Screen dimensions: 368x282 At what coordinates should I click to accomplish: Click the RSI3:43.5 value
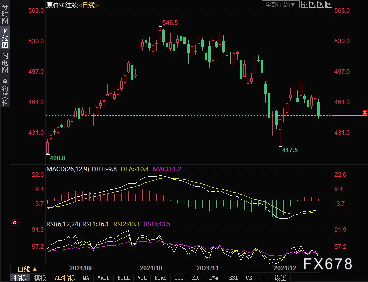(x=157, y=224)
